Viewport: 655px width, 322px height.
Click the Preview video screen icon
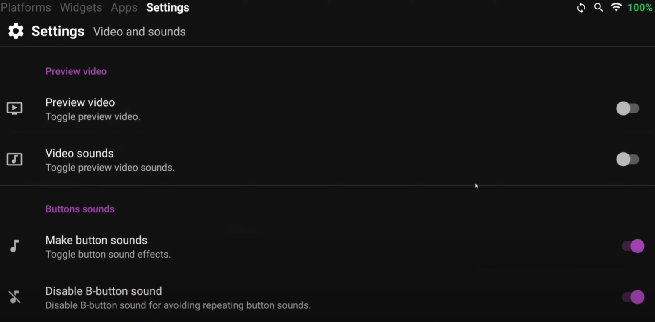(14, 108)
